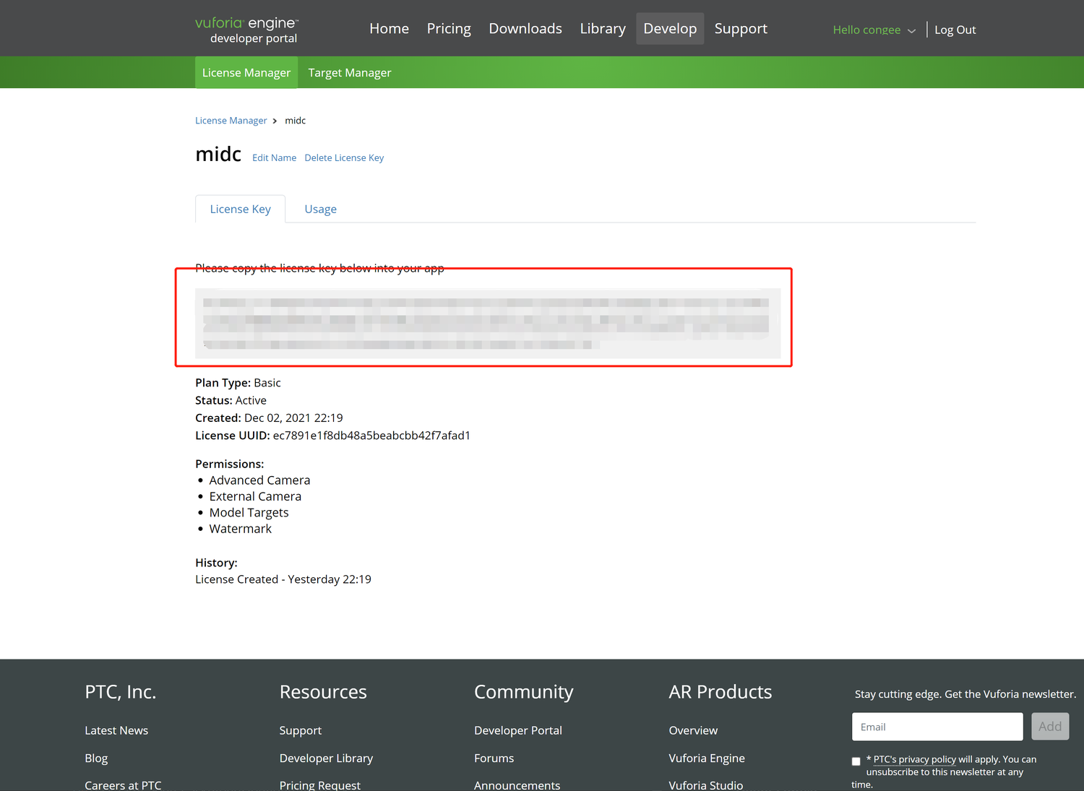Open the Developer Library footer link

[x=326, y=758]
